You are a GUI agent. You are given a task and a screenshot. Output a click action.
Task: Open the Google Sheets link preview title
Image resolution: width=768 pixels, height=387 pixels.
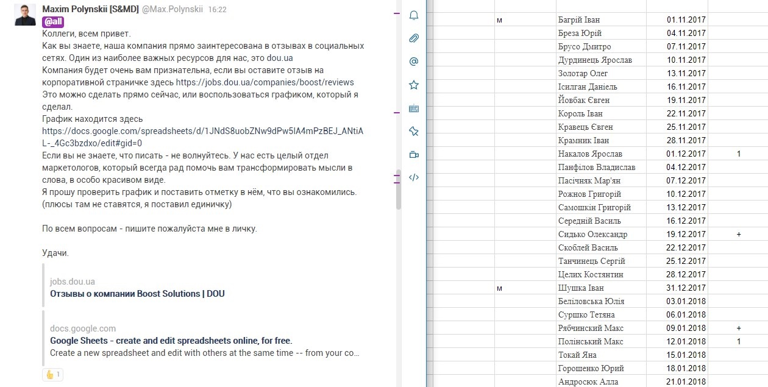coord(171,341)
